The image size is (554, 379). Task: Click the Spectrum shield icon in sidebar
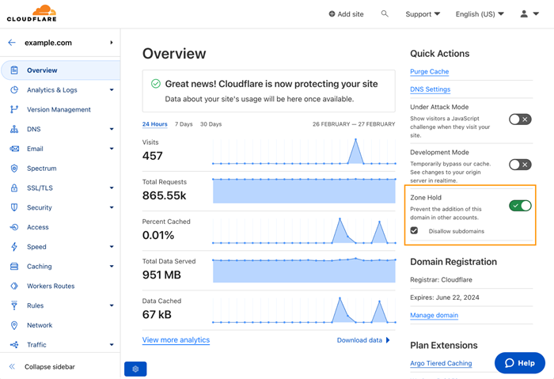pyautogui.click(x=14, y=169)
